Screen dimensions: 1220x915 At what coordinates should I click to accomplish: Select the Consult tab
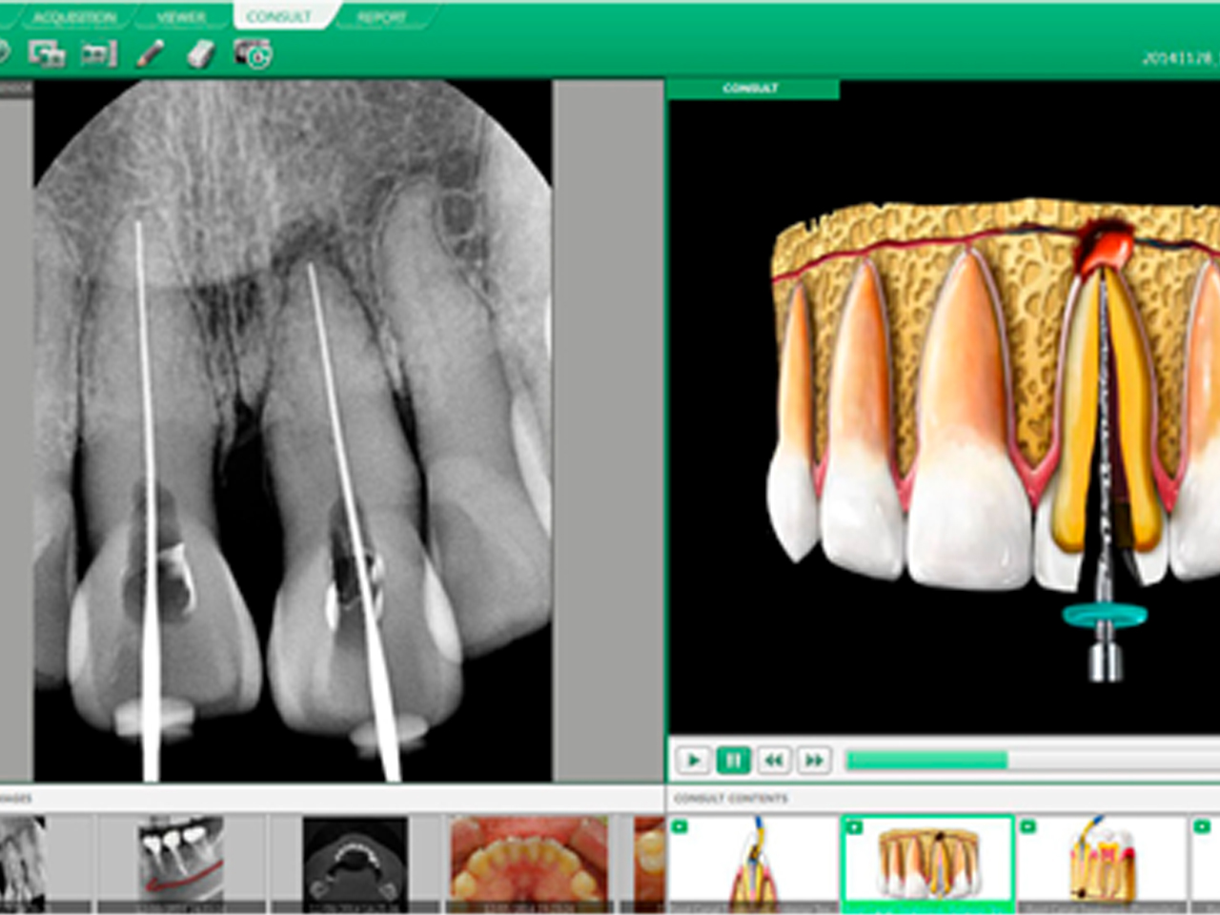click(278, 17)
